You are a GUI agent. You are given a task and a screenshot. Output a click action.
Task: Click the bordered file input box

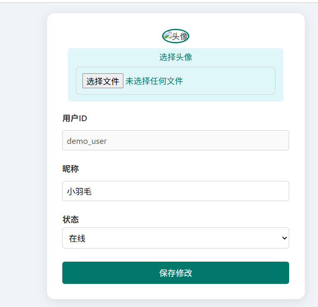pos(231,81)
